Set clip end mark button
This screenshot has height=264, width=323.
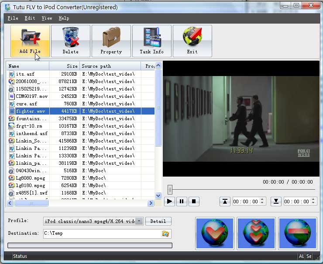[x=276, y=201]
